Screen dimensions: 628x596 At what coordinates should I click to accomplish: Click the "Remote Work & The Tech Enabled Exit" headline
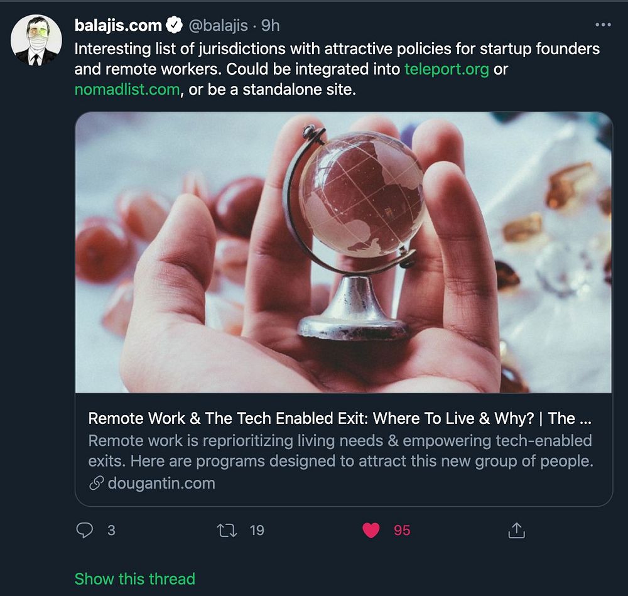(x=340, y=418)
